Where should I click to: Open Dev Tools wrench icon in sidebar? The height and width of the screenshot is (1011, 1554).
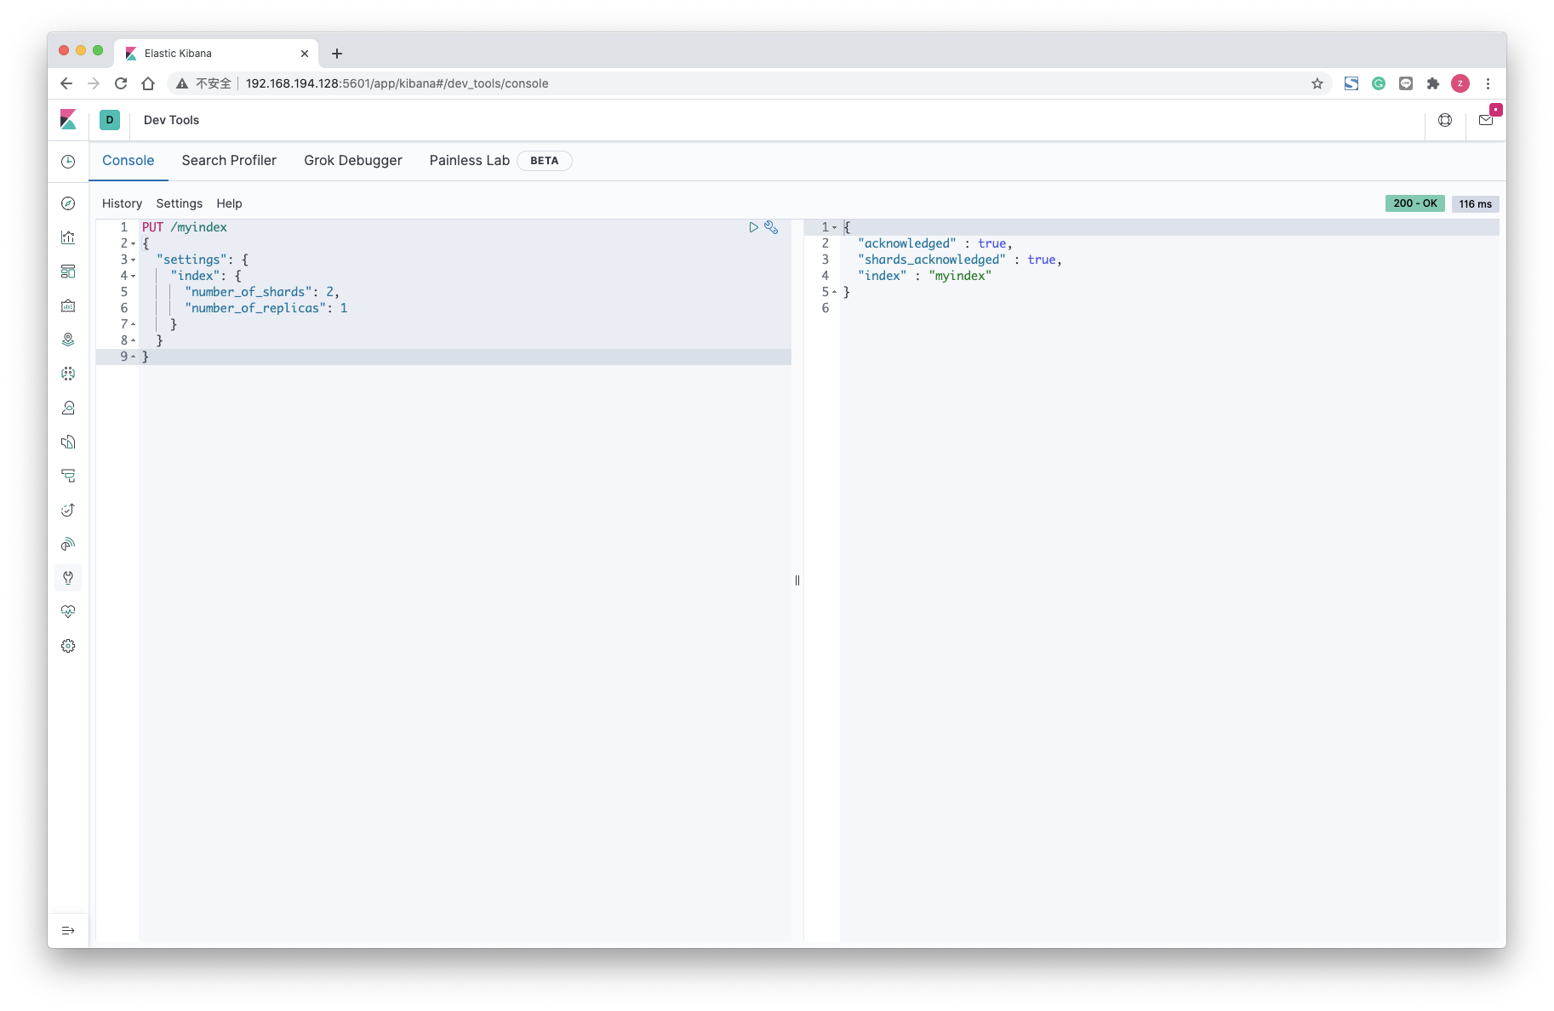tap(68, 578)
